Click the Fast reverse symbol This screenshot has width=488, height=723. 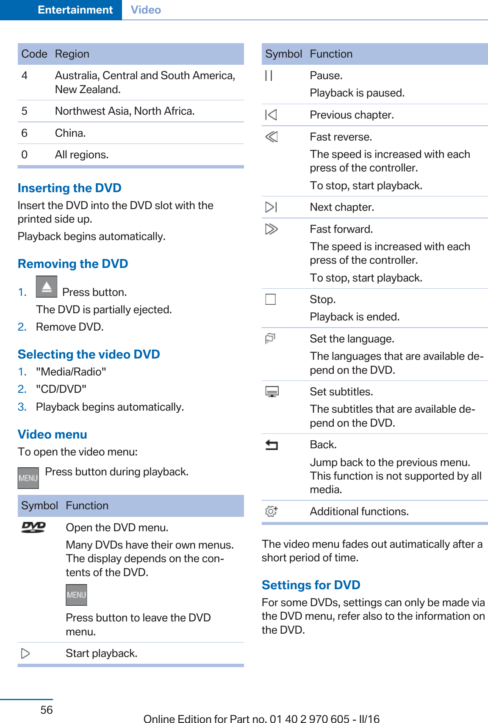pyautogui.click(x=271, y=137)
